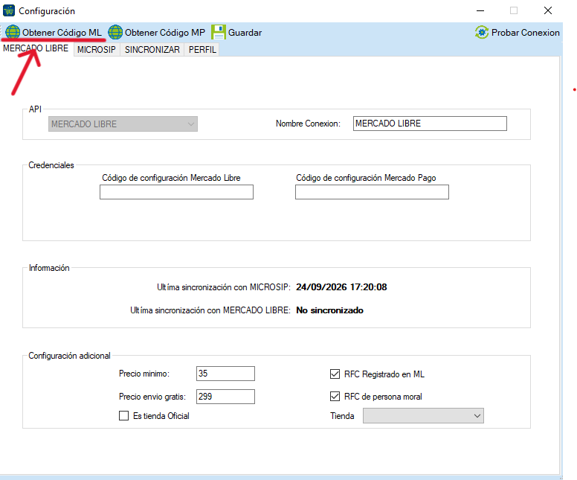Click the Precio envio gratis field showing 299
Screen dimensions: 577x480
[x=225, y=397]
